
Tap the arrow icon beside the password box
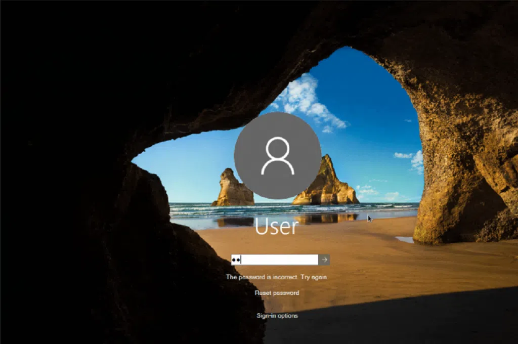point(324,260)
